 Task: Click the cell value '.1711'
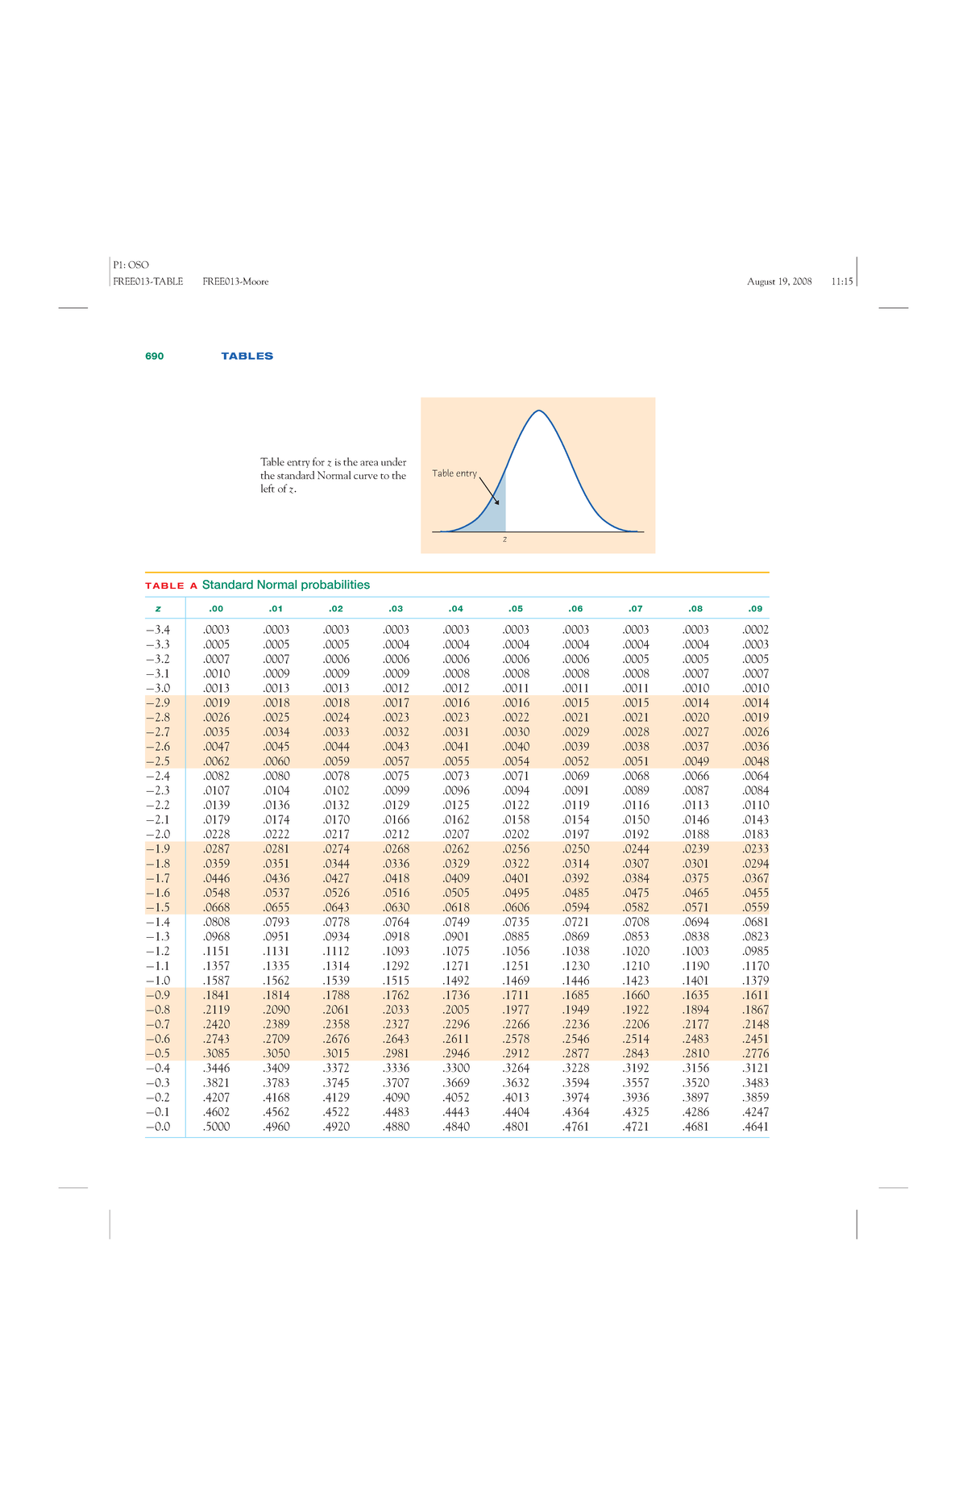pyautogui.click(x=516, y=995)
